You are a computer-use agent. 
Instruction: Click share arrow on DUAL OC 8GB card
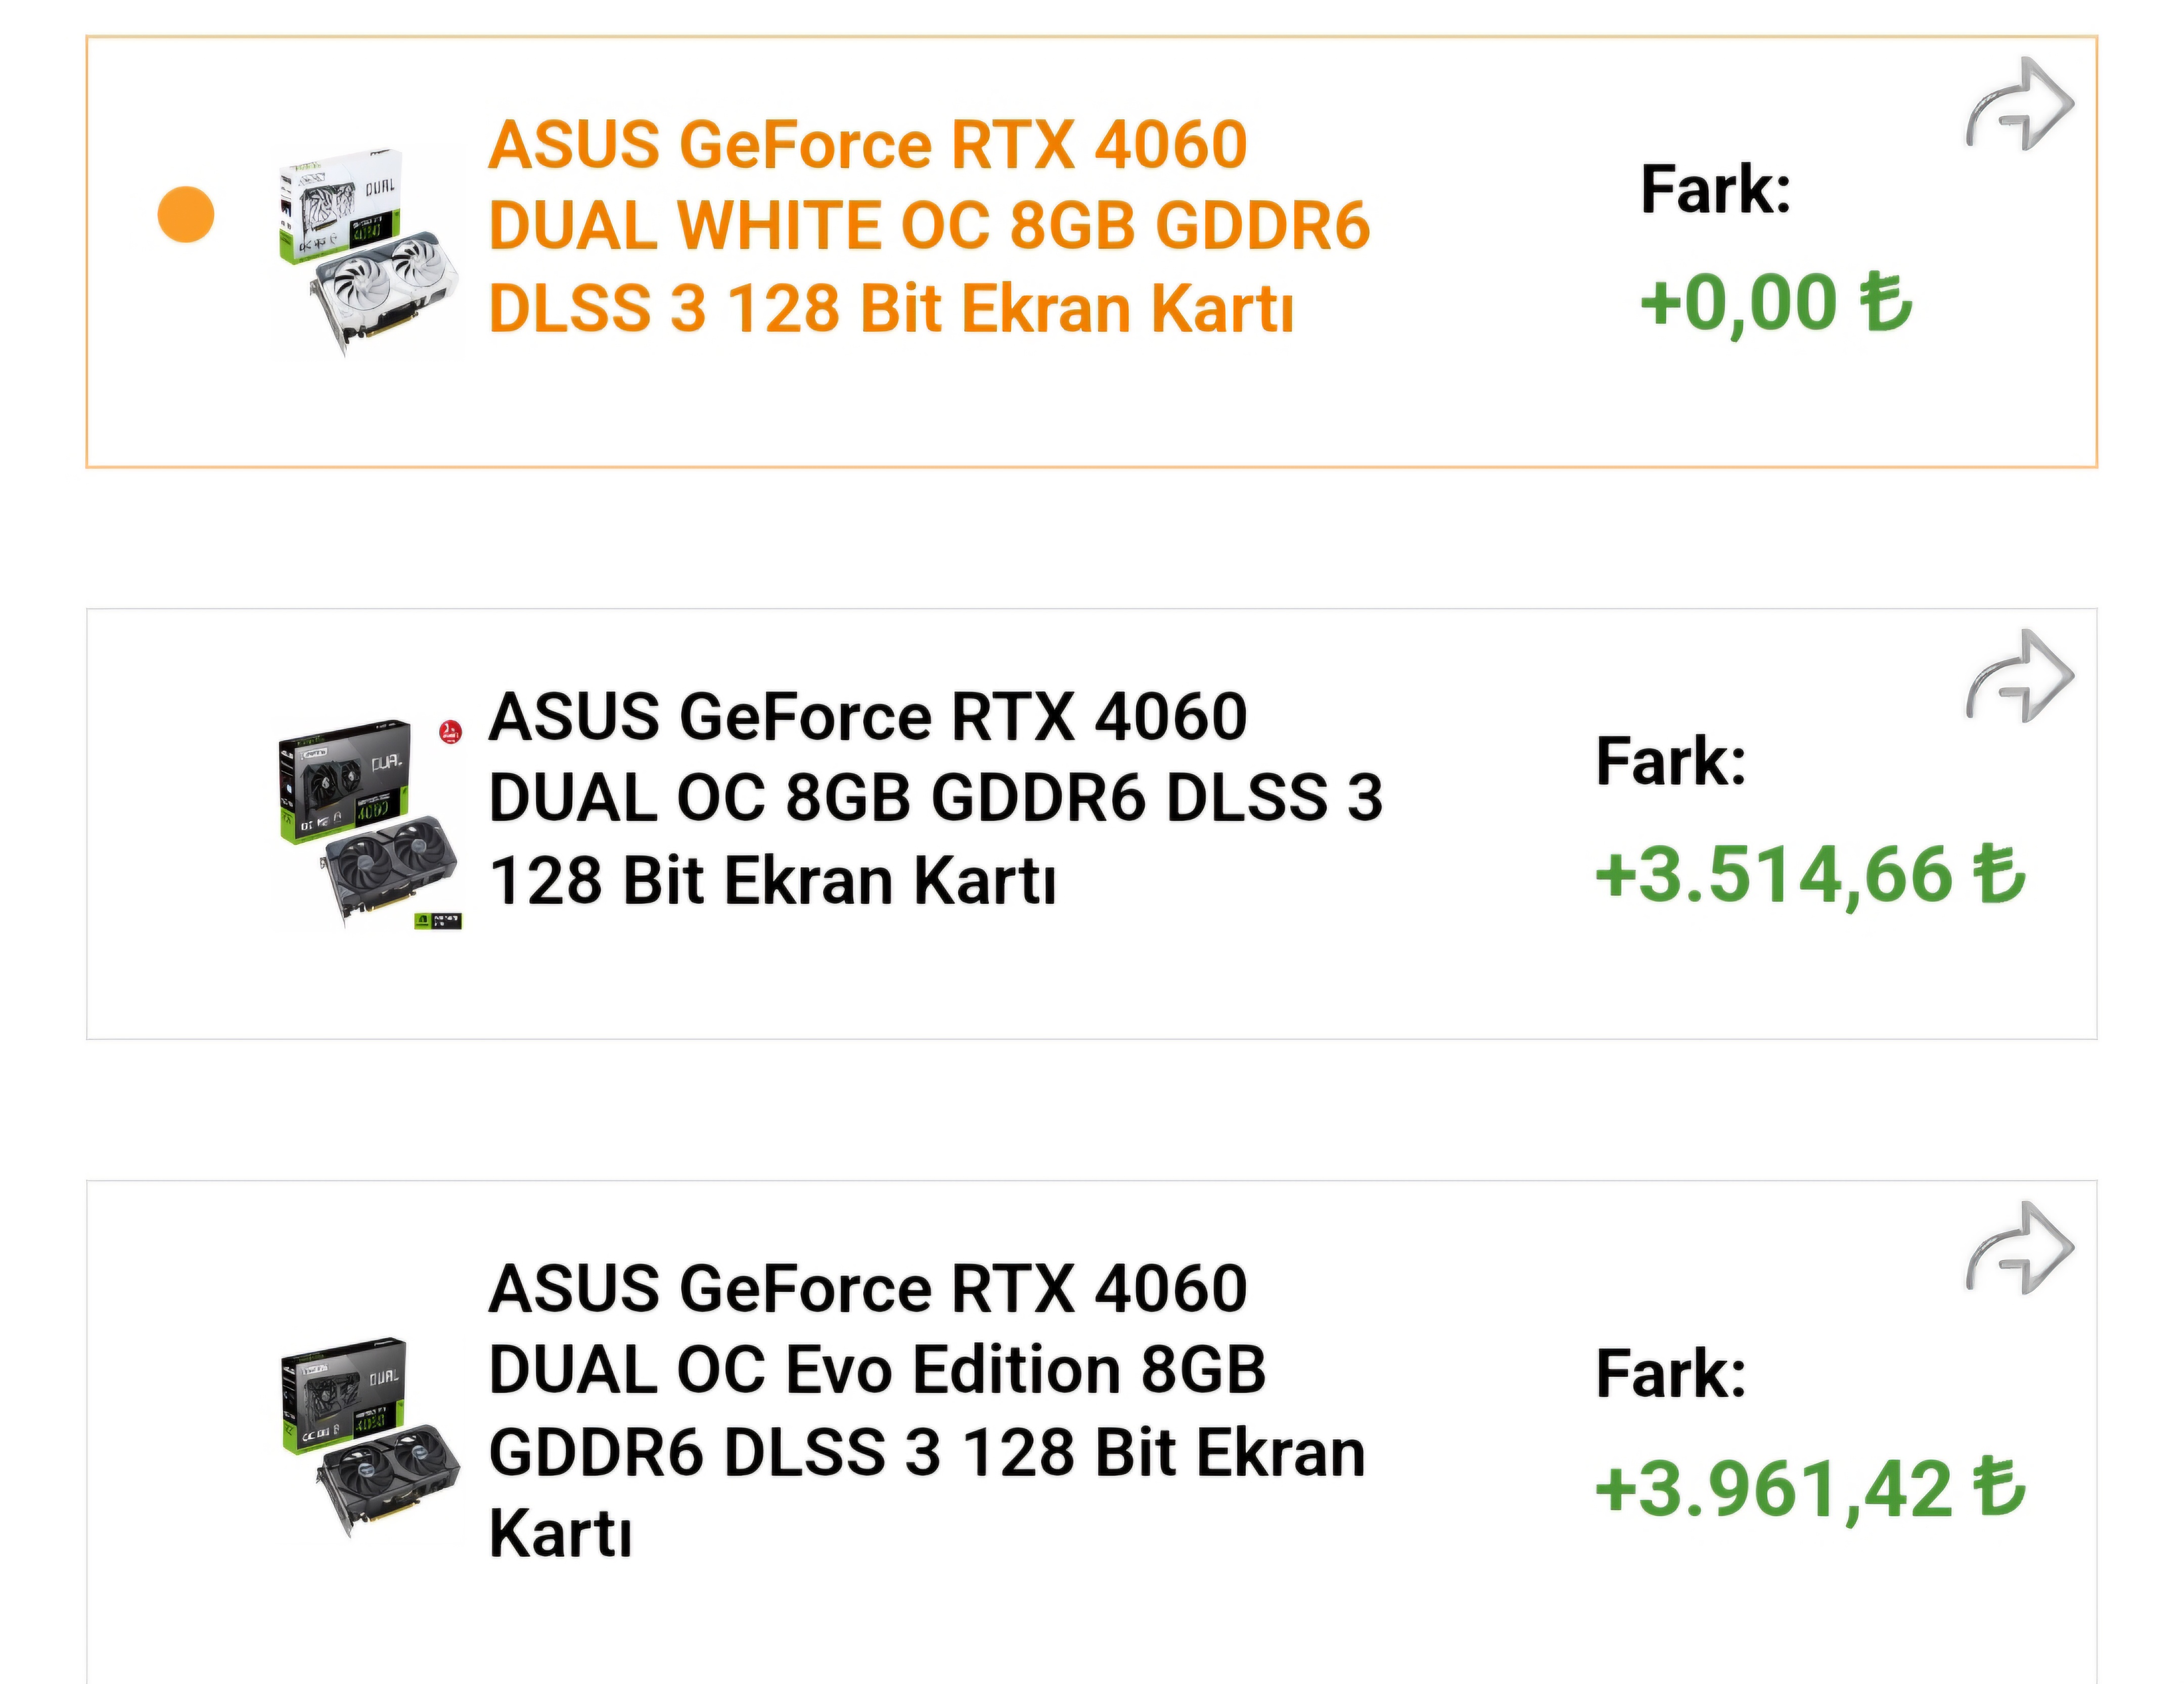pos(2020,677)
